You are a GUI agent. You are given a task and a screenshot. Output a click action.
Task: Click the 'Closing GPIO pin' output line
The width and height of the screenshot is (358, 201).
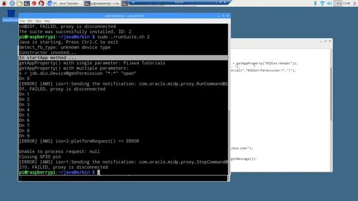40,156
